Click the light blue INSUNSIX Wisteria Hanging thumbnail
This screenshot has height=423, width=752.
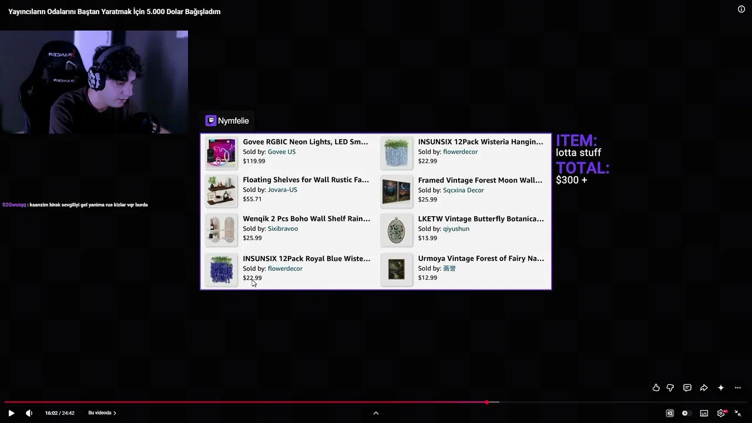pos(397,153)
